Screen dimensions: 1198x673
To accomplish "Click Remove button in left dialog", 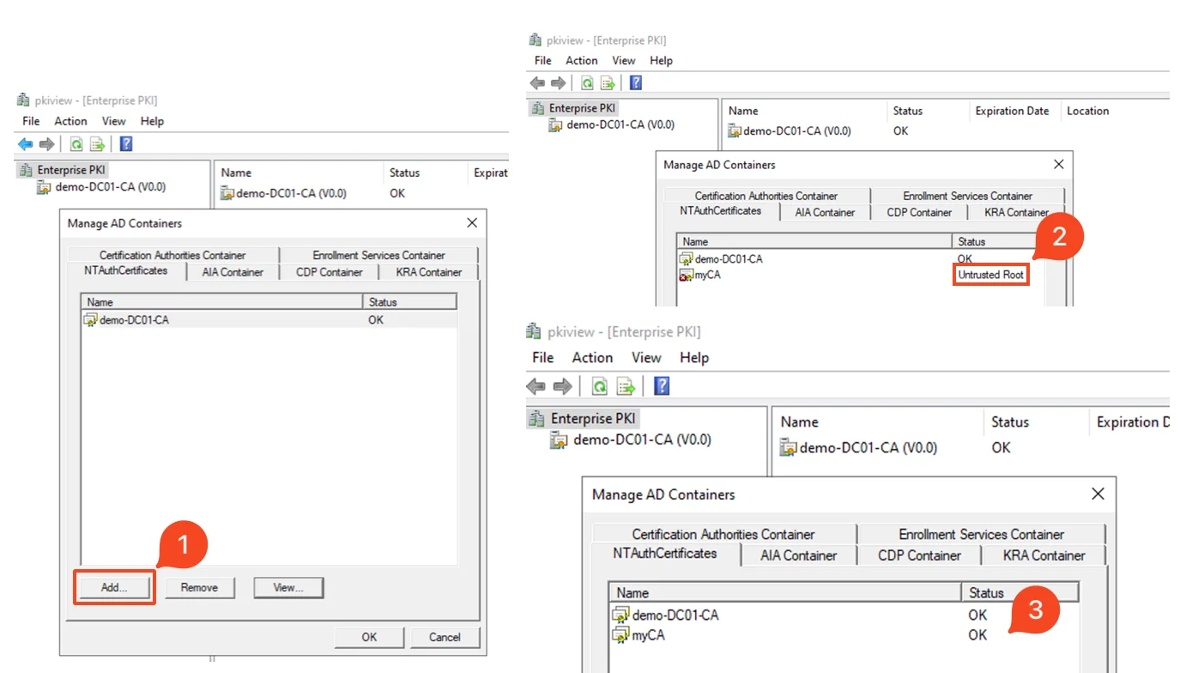I will pos(199,588).
